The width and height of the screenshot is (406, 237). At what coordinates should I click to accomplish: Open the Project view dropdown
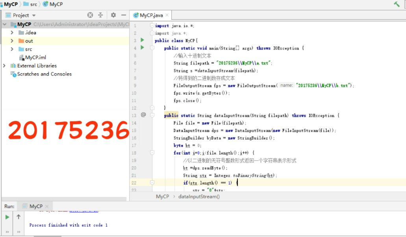34,15
